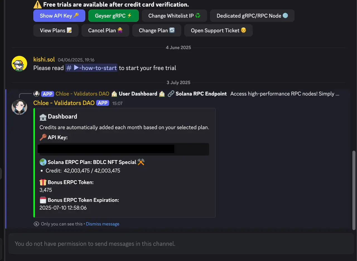Screen dimensions: 357x261
Task: Click the eye icon near 'Only you can see this'
Action: (x=36, y=224)
